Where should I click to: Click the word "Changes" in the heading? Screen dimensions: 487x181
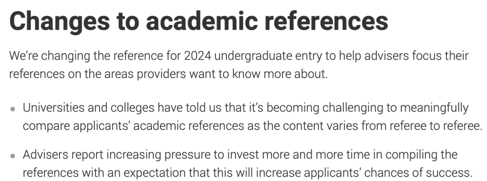pyautogui.click(x=60, y=21)
